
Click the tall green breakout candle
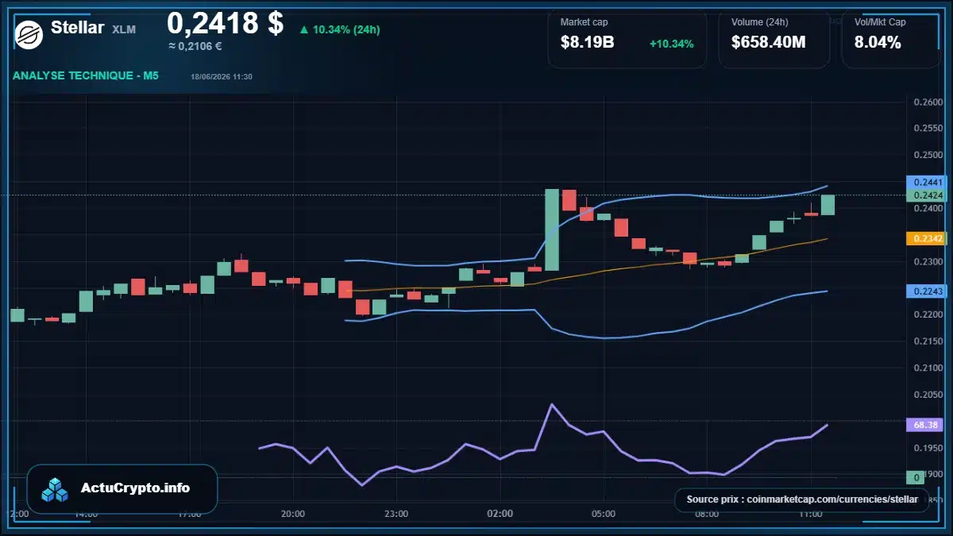552,230
